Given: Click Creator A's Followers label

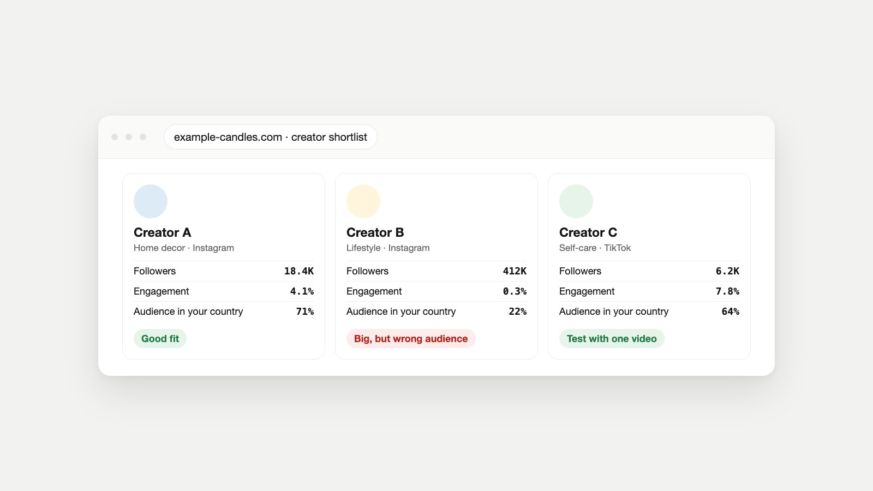Looking at the screenshot, I should click(154, 271).
